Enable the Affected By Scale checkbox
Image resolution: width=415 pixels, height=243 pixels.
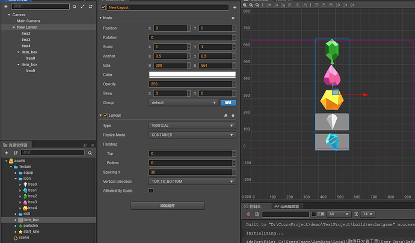[151, 191]
